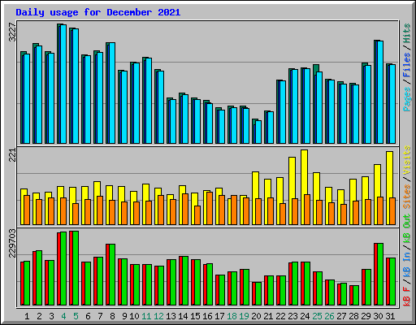Click the yellow "Visits" legend word
The height and width of the screenshot is (325, 416).
(x=406, y=161)
